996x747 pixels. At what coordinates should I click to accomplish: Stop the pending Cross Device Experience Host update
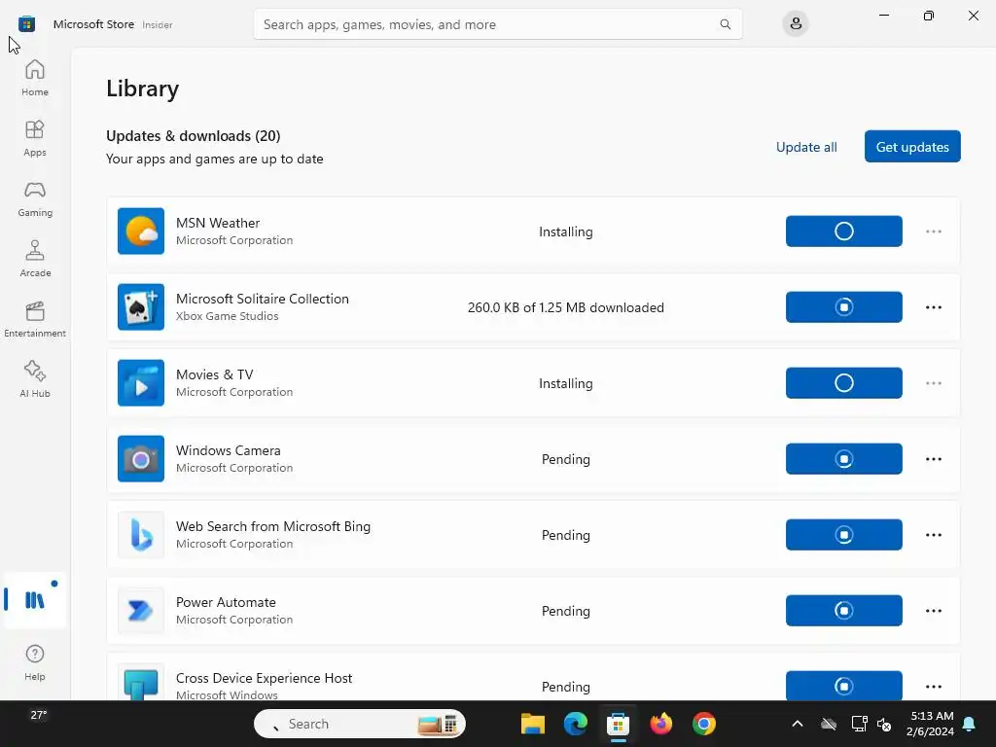[843, 686]
